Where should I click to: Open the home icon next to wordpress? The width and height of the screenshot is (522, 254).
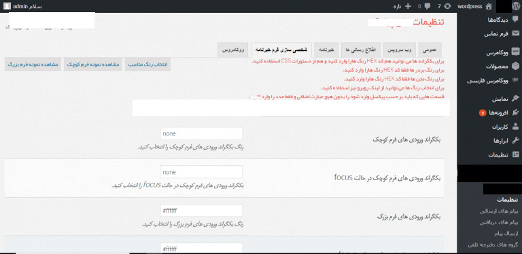tap(489, 6)
